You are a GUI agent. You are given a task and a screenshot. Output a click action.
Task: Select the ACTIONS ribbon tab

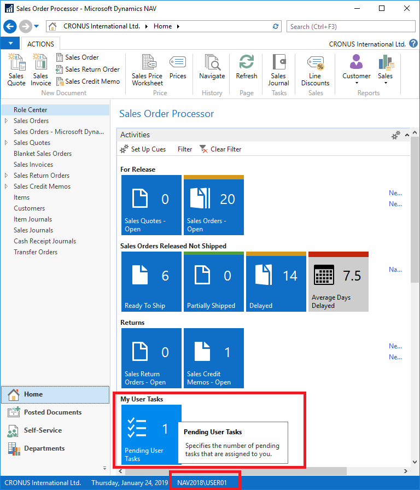pos(40,44)
